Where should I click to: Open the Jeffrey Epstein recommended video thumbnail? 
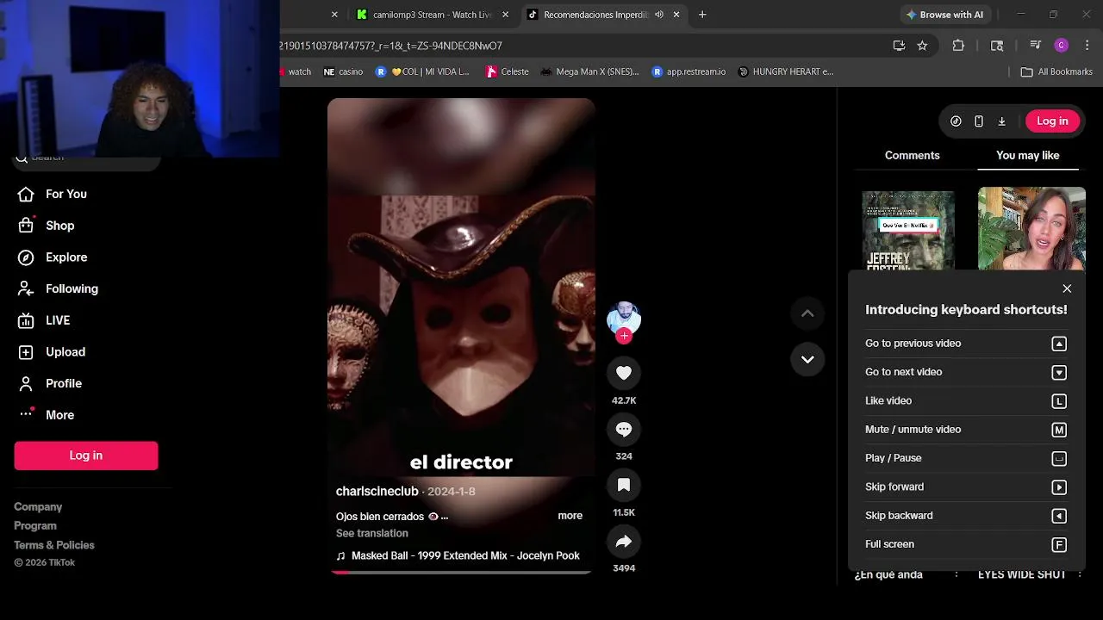pos(908,230)
